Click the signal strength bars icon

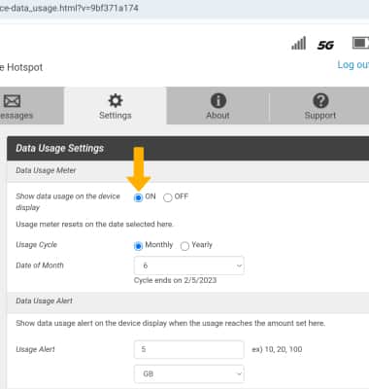point(298,43)
